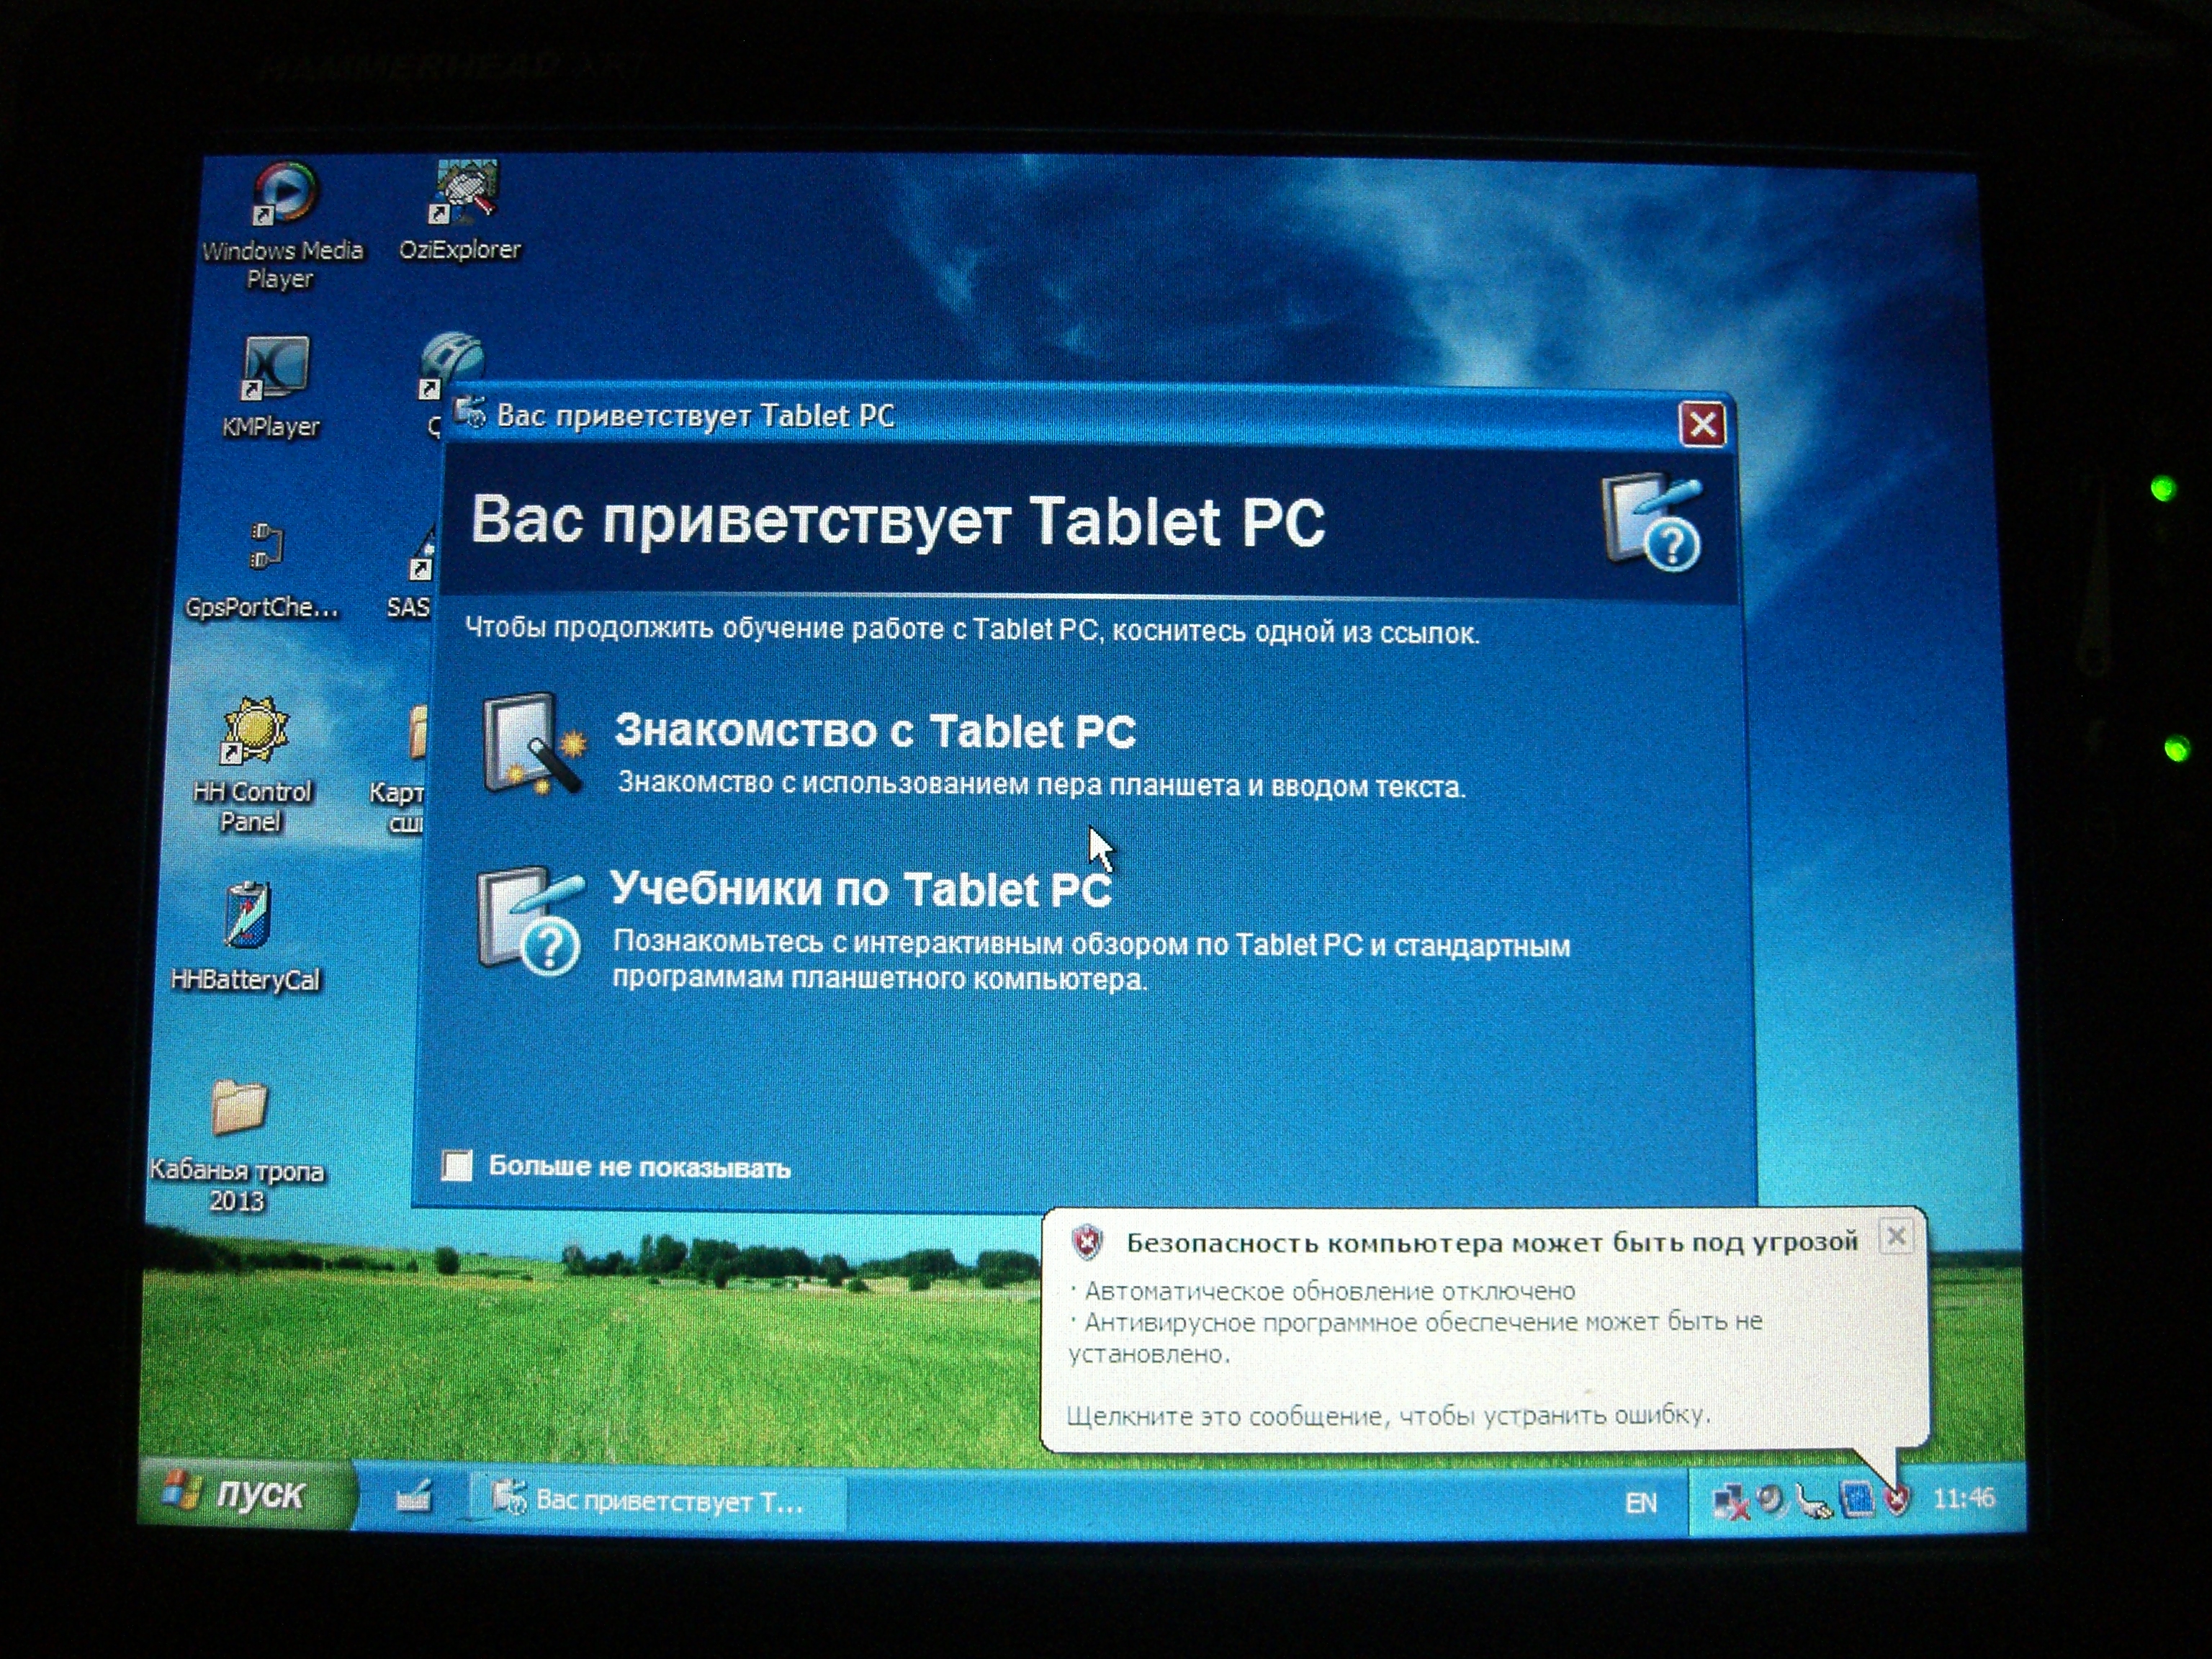Open the Знакомство с Tablet PC link
The height and width of the screenshot is (1659, 2212).
875,731
